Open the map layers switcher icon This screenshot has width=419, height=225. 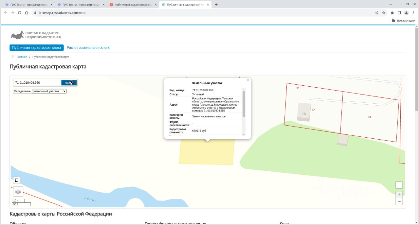(x=18, y=191)
